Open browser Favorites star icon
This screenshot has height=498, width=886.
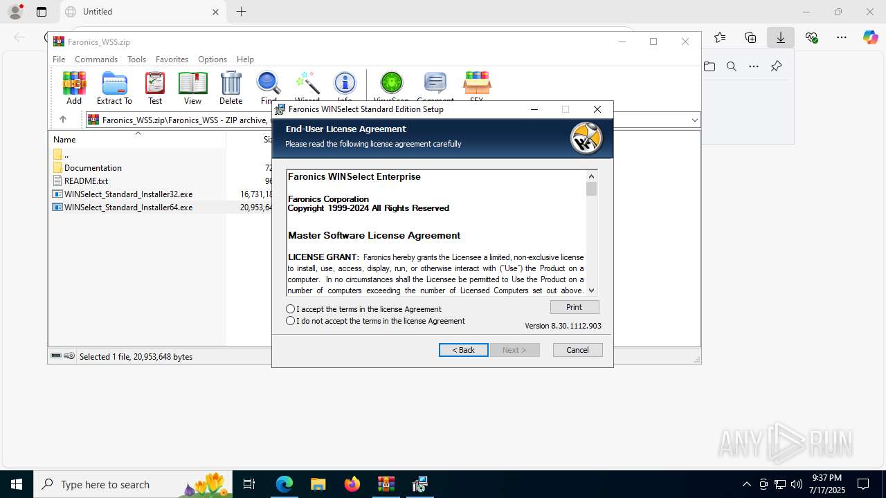click(720, 37)
